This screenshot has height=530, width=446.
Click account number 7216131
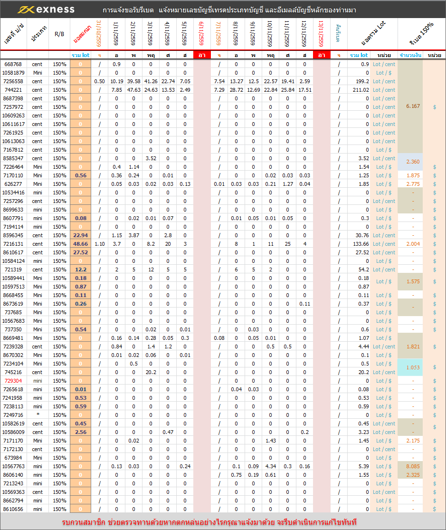[x=13, y=244]
